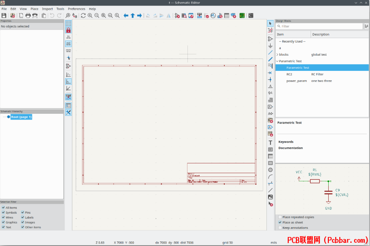Toggle 90-degree line drawing mode

(68, 81)
